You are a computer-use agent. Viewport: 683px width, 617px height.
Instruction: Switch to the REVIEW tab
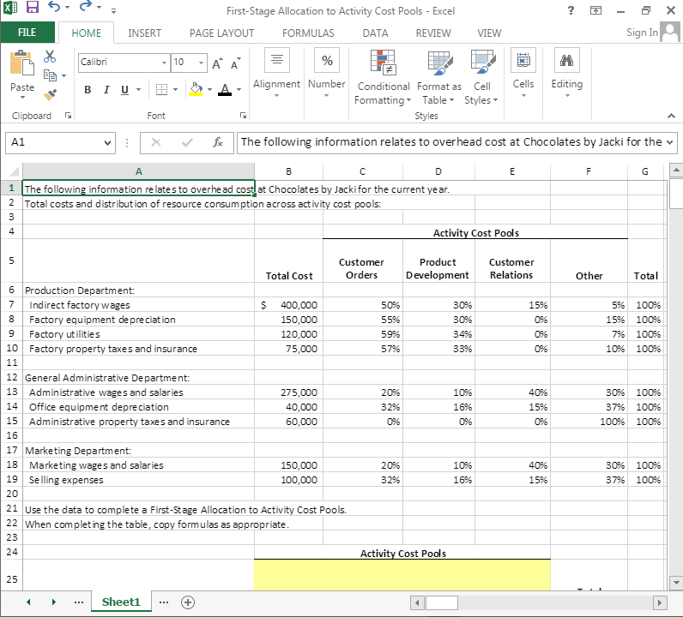[433, 33]
